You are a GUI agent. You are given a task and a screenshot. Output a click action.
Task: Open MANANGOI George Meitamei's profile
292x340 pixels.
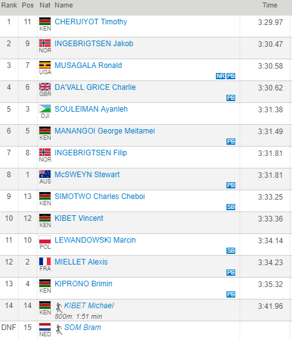105,131
